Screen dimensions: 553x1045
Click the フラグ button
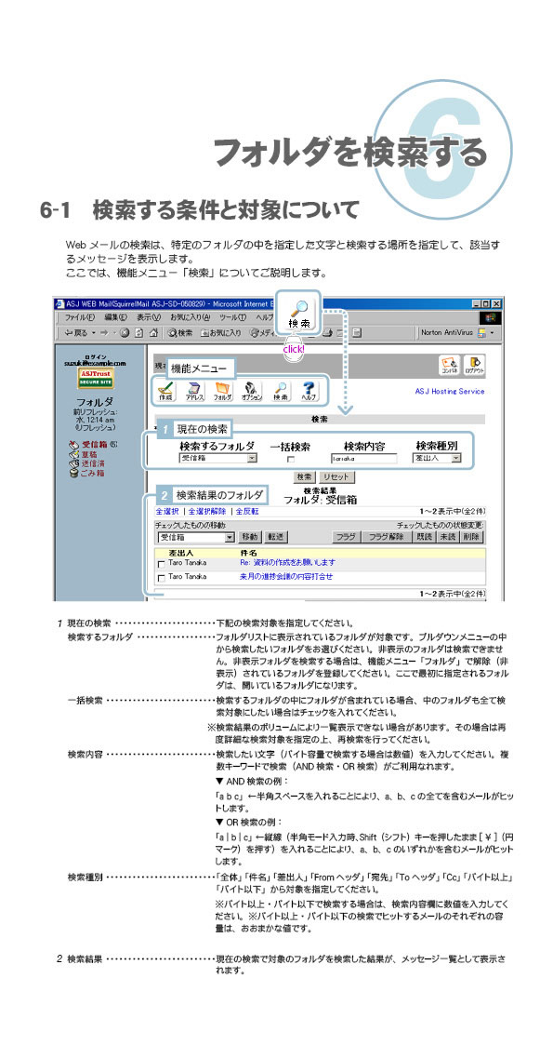tap(346, 537)
